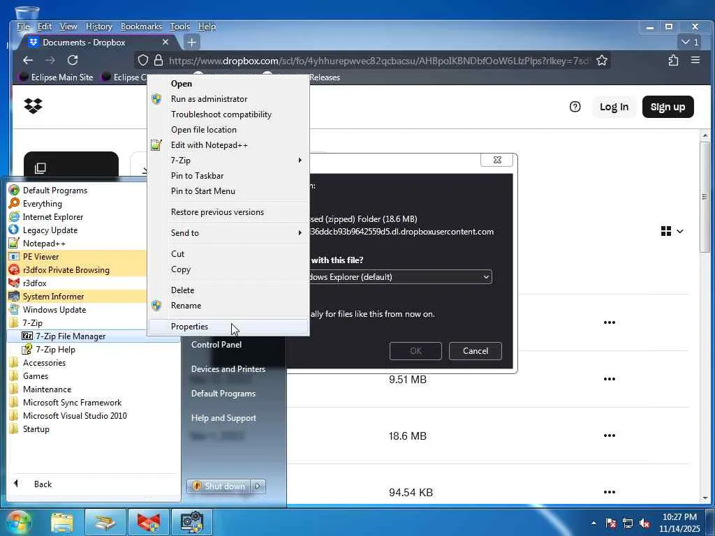Click the tracking protection shield icon
This screenshot has height=536, width=715.
[x=143, y=60]
